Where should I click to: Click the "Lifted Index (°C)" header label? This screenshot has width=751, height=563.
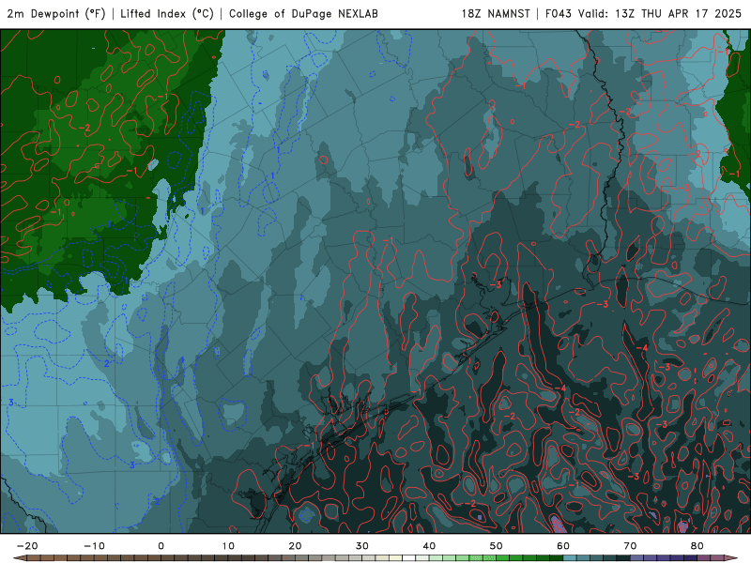coord(167,13)
